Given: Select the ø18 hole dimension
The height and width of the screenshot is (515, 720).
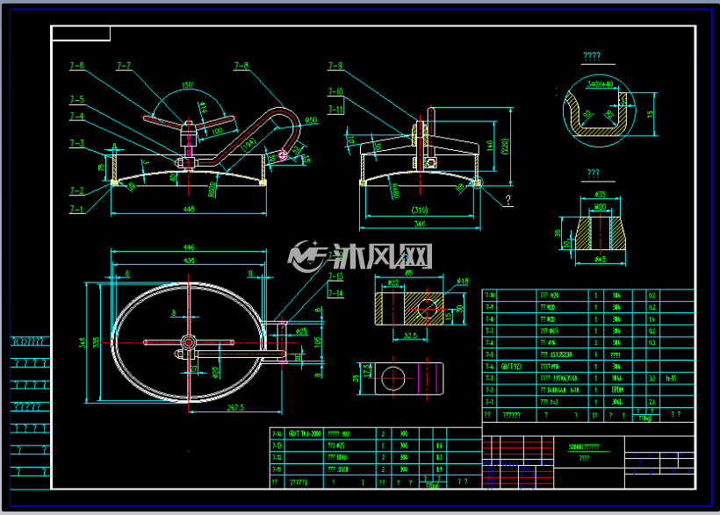Looking at the screenshot, I should point(463,281).
